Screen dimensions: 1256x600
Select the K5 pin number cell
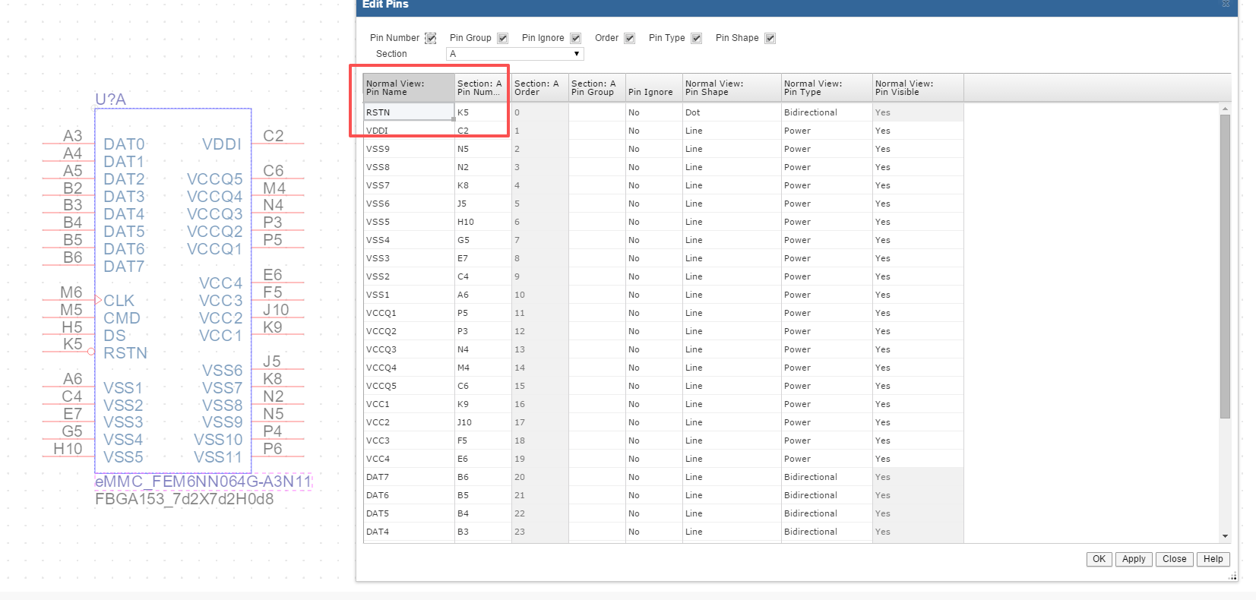pyautogui.click(x=482, y=112)
